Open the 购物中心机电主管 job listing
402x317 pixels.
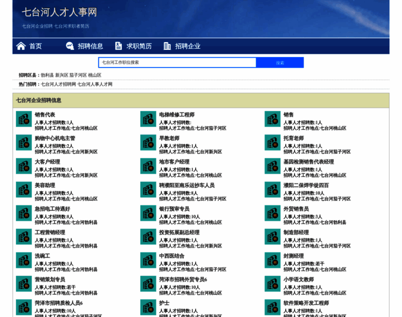click(55, 138)
